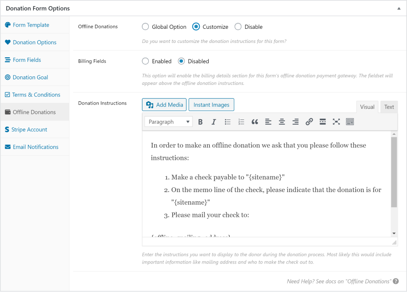Select the Customize radio button
This screenshot has height=292, width=407.
click(x=196, y=27)
